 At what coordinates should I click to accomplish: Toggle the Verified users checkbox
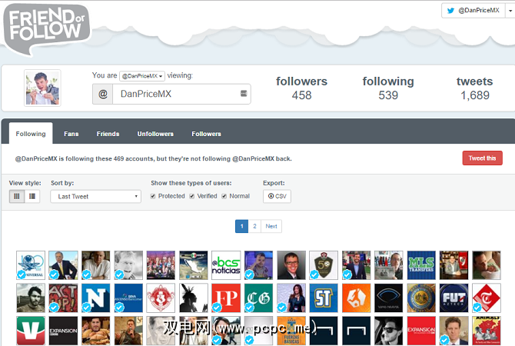(192, 196)
